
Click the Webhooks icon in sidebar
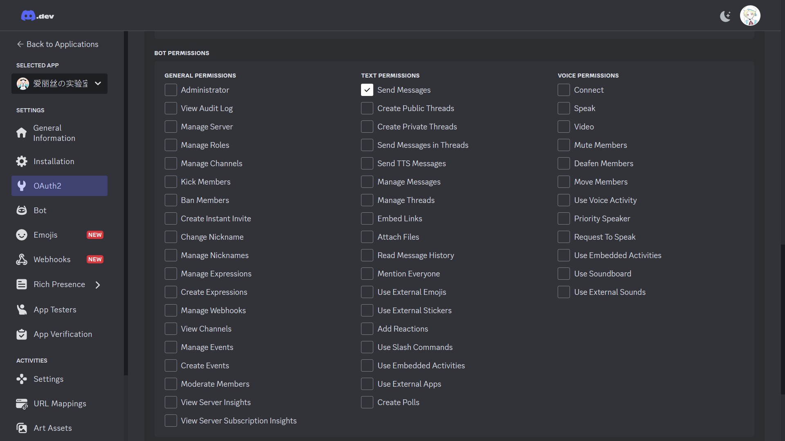click(x=22, y=259)
